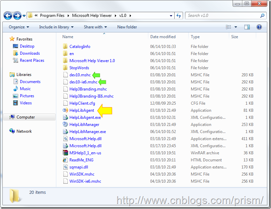Viewport: 271px width, 209px height.
Task: Select Music library in navigation pane
Action: click(25, 89)
